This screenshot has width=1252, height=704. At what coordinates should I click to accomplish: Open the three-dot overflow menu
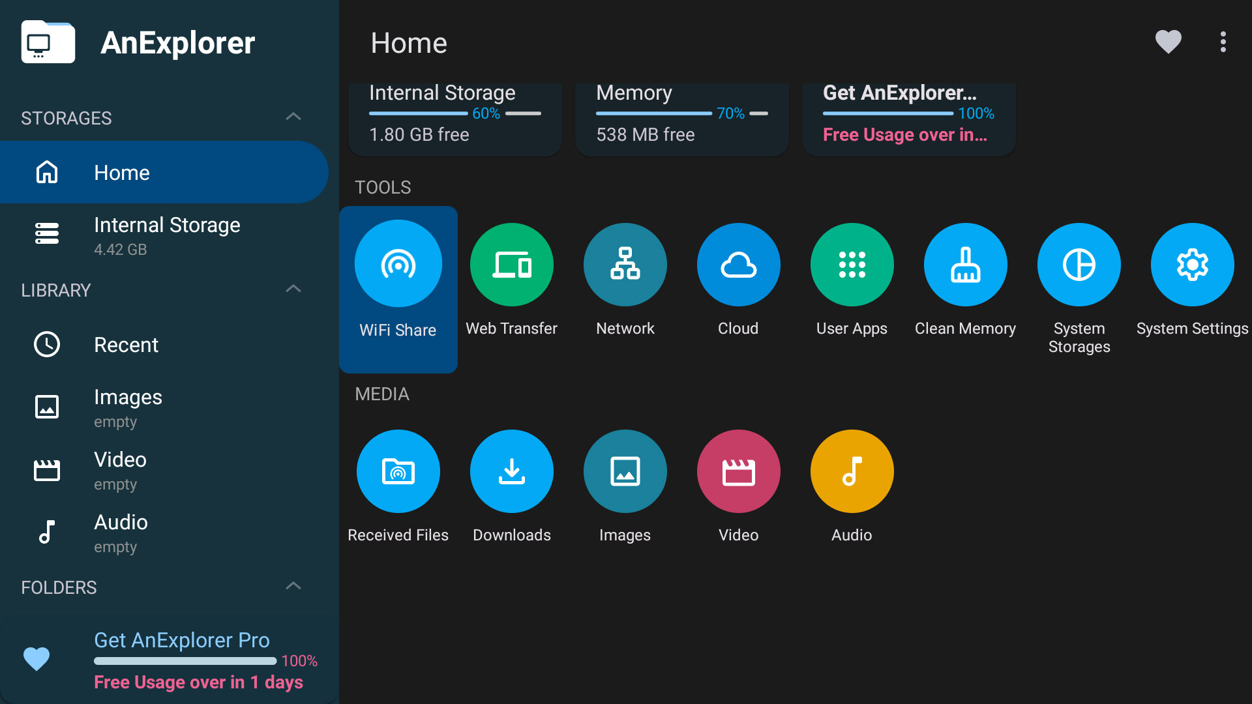click(x=1223, y=42)
